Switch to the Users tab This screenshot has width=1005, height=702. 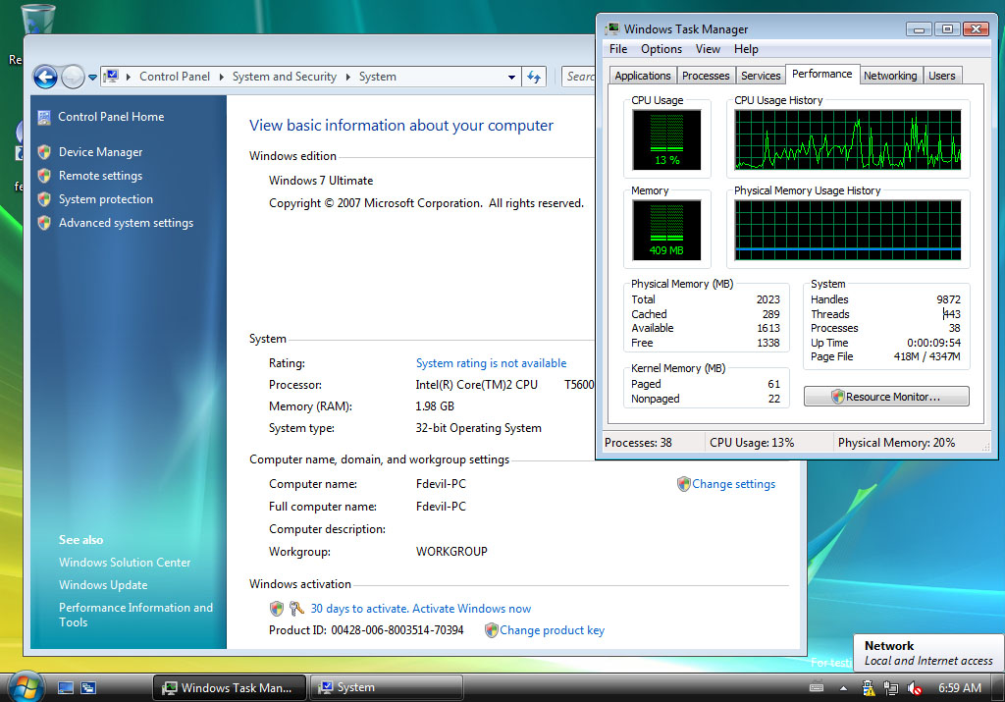[x=942, y=76]
